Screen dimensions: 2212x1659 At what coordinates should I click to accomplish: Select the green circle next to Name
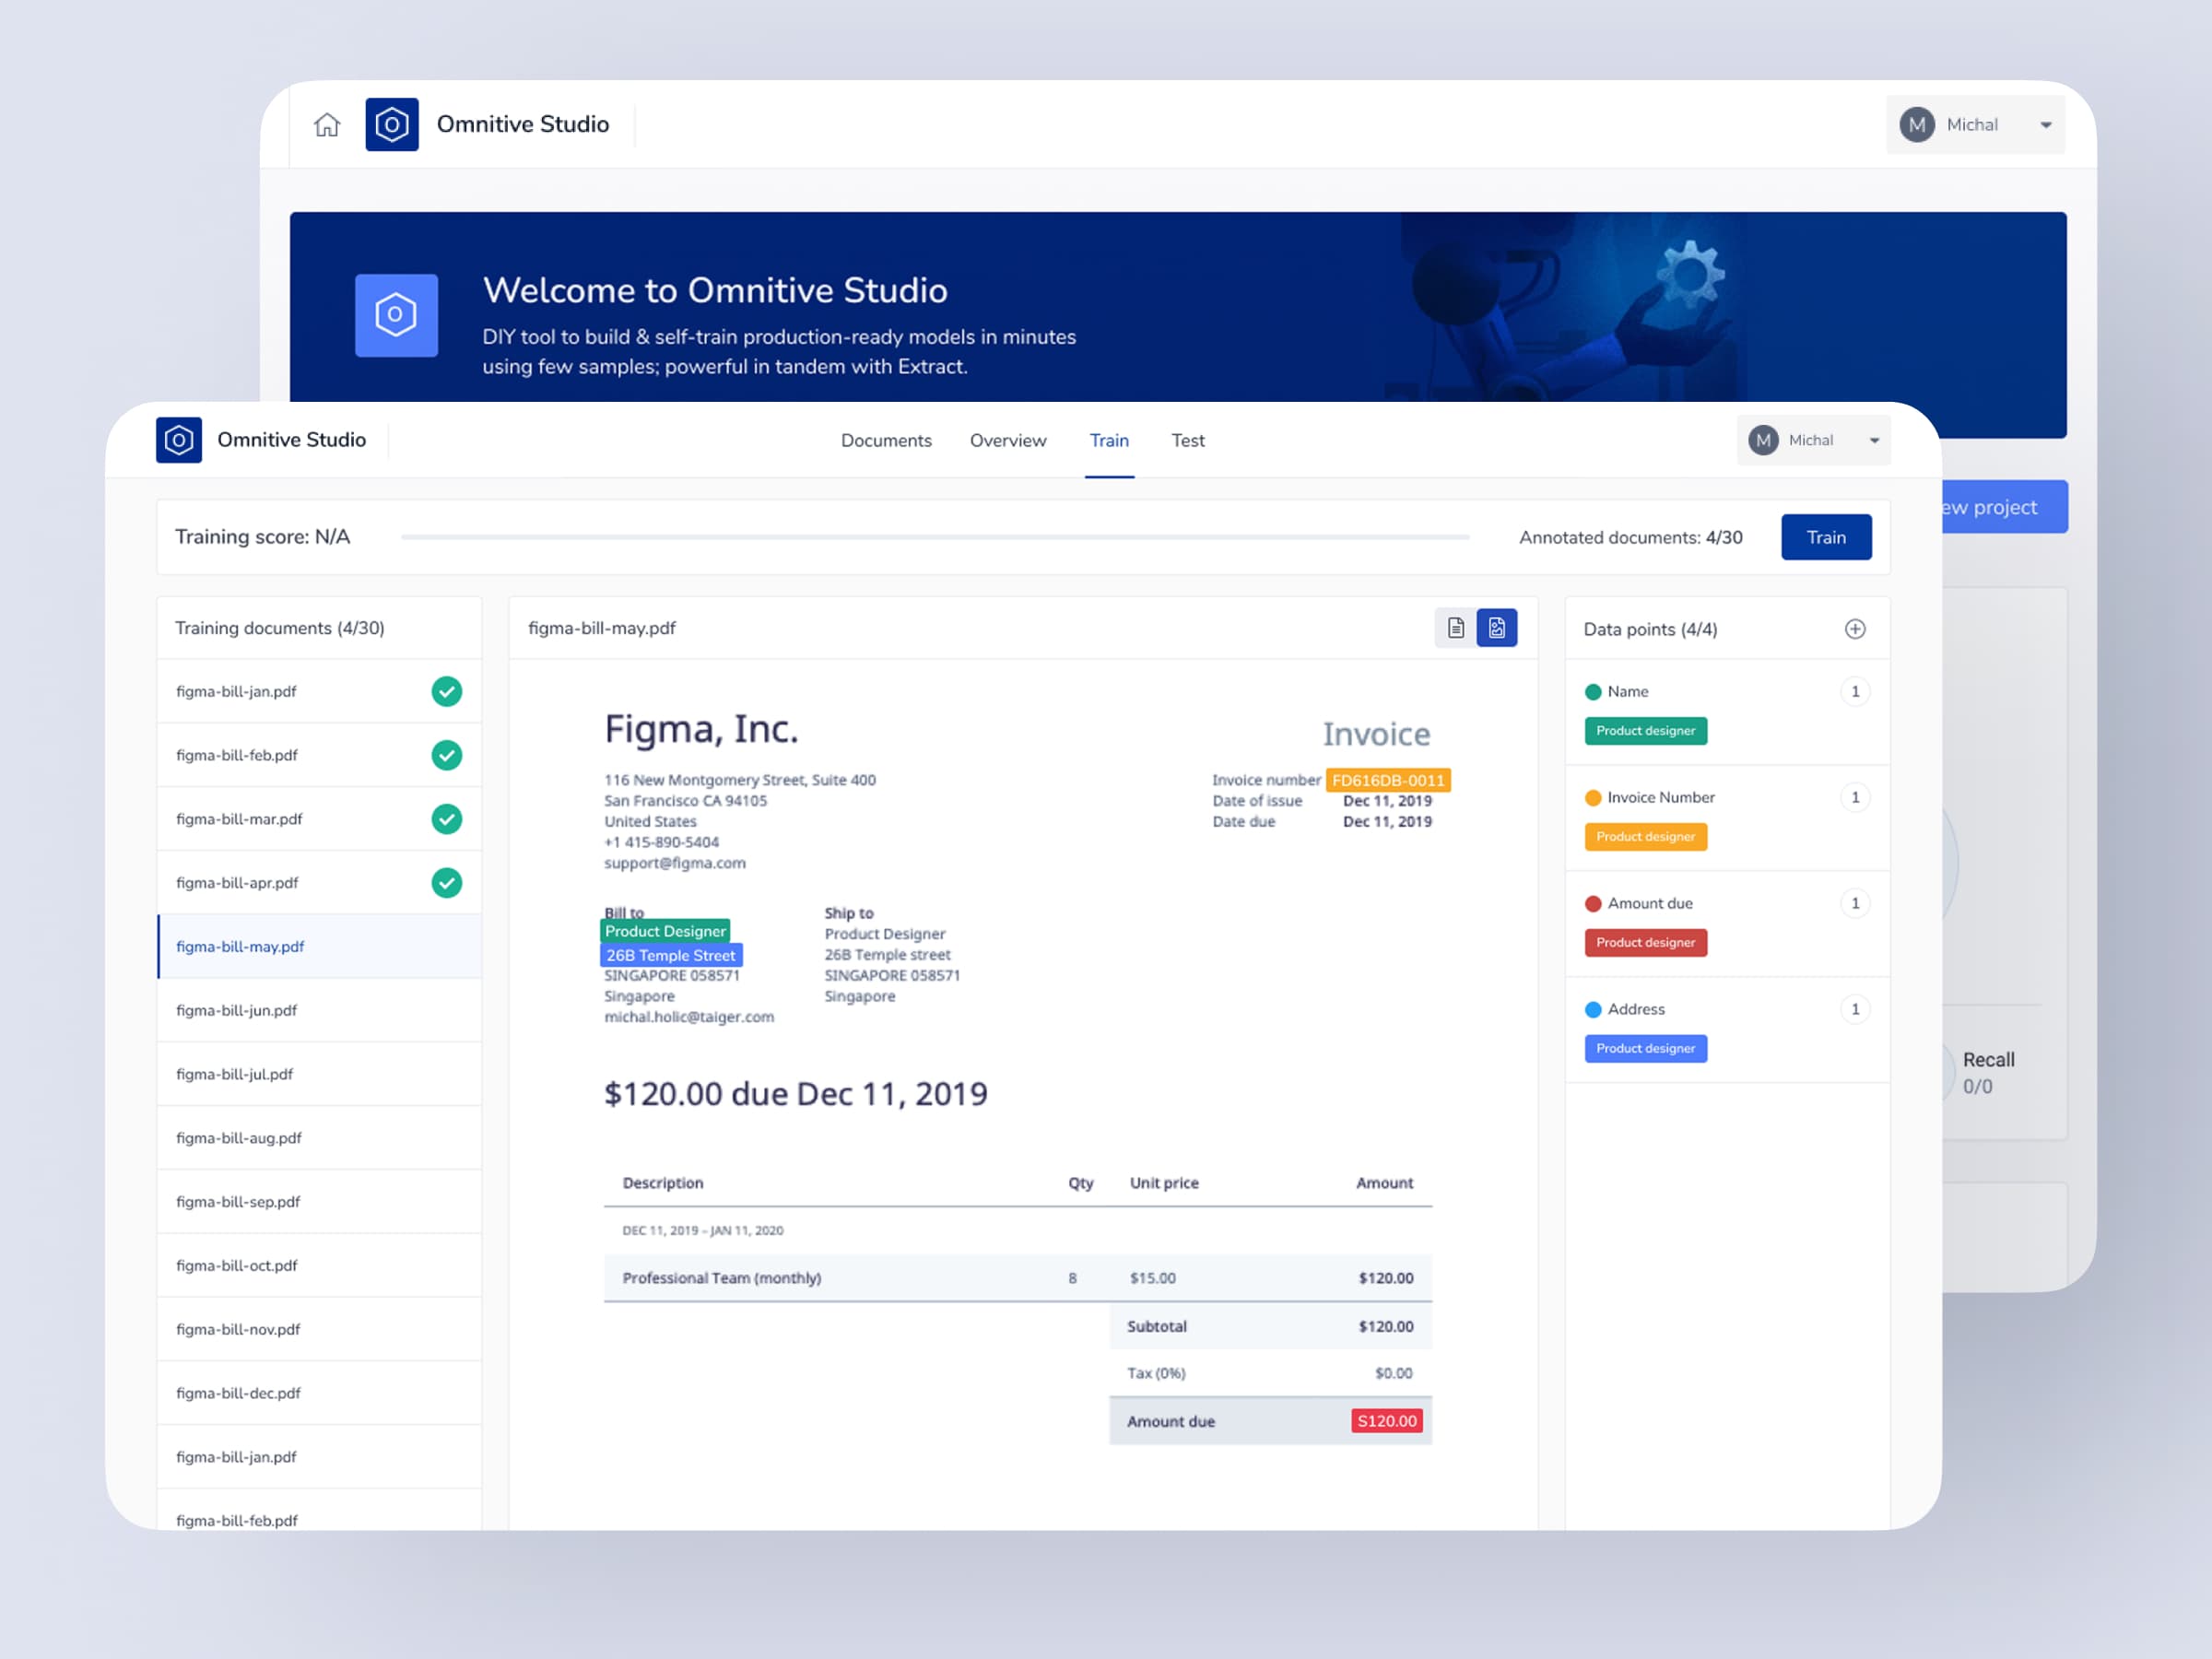click(1594, 691)
